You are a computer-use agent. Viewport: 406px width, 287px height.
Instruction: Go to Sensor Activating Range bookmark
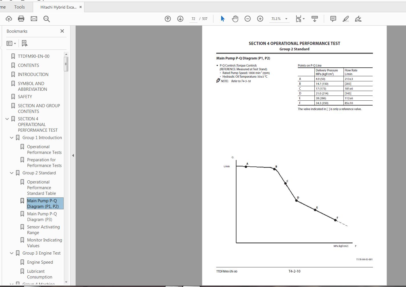click(x=43, y=230)
